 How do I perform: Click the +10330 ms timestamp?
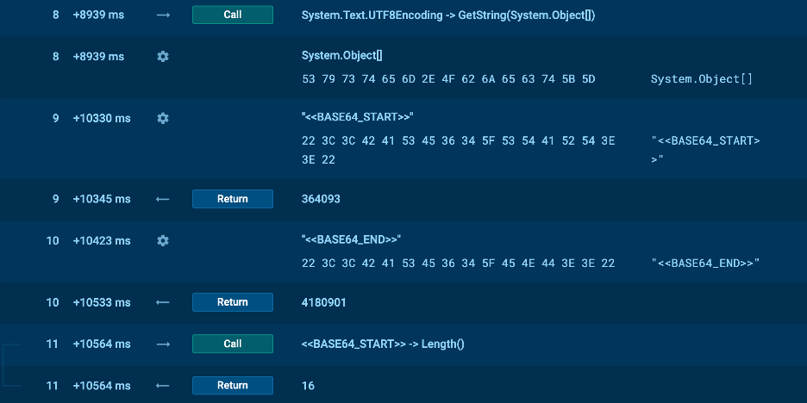tap(102, 118)
